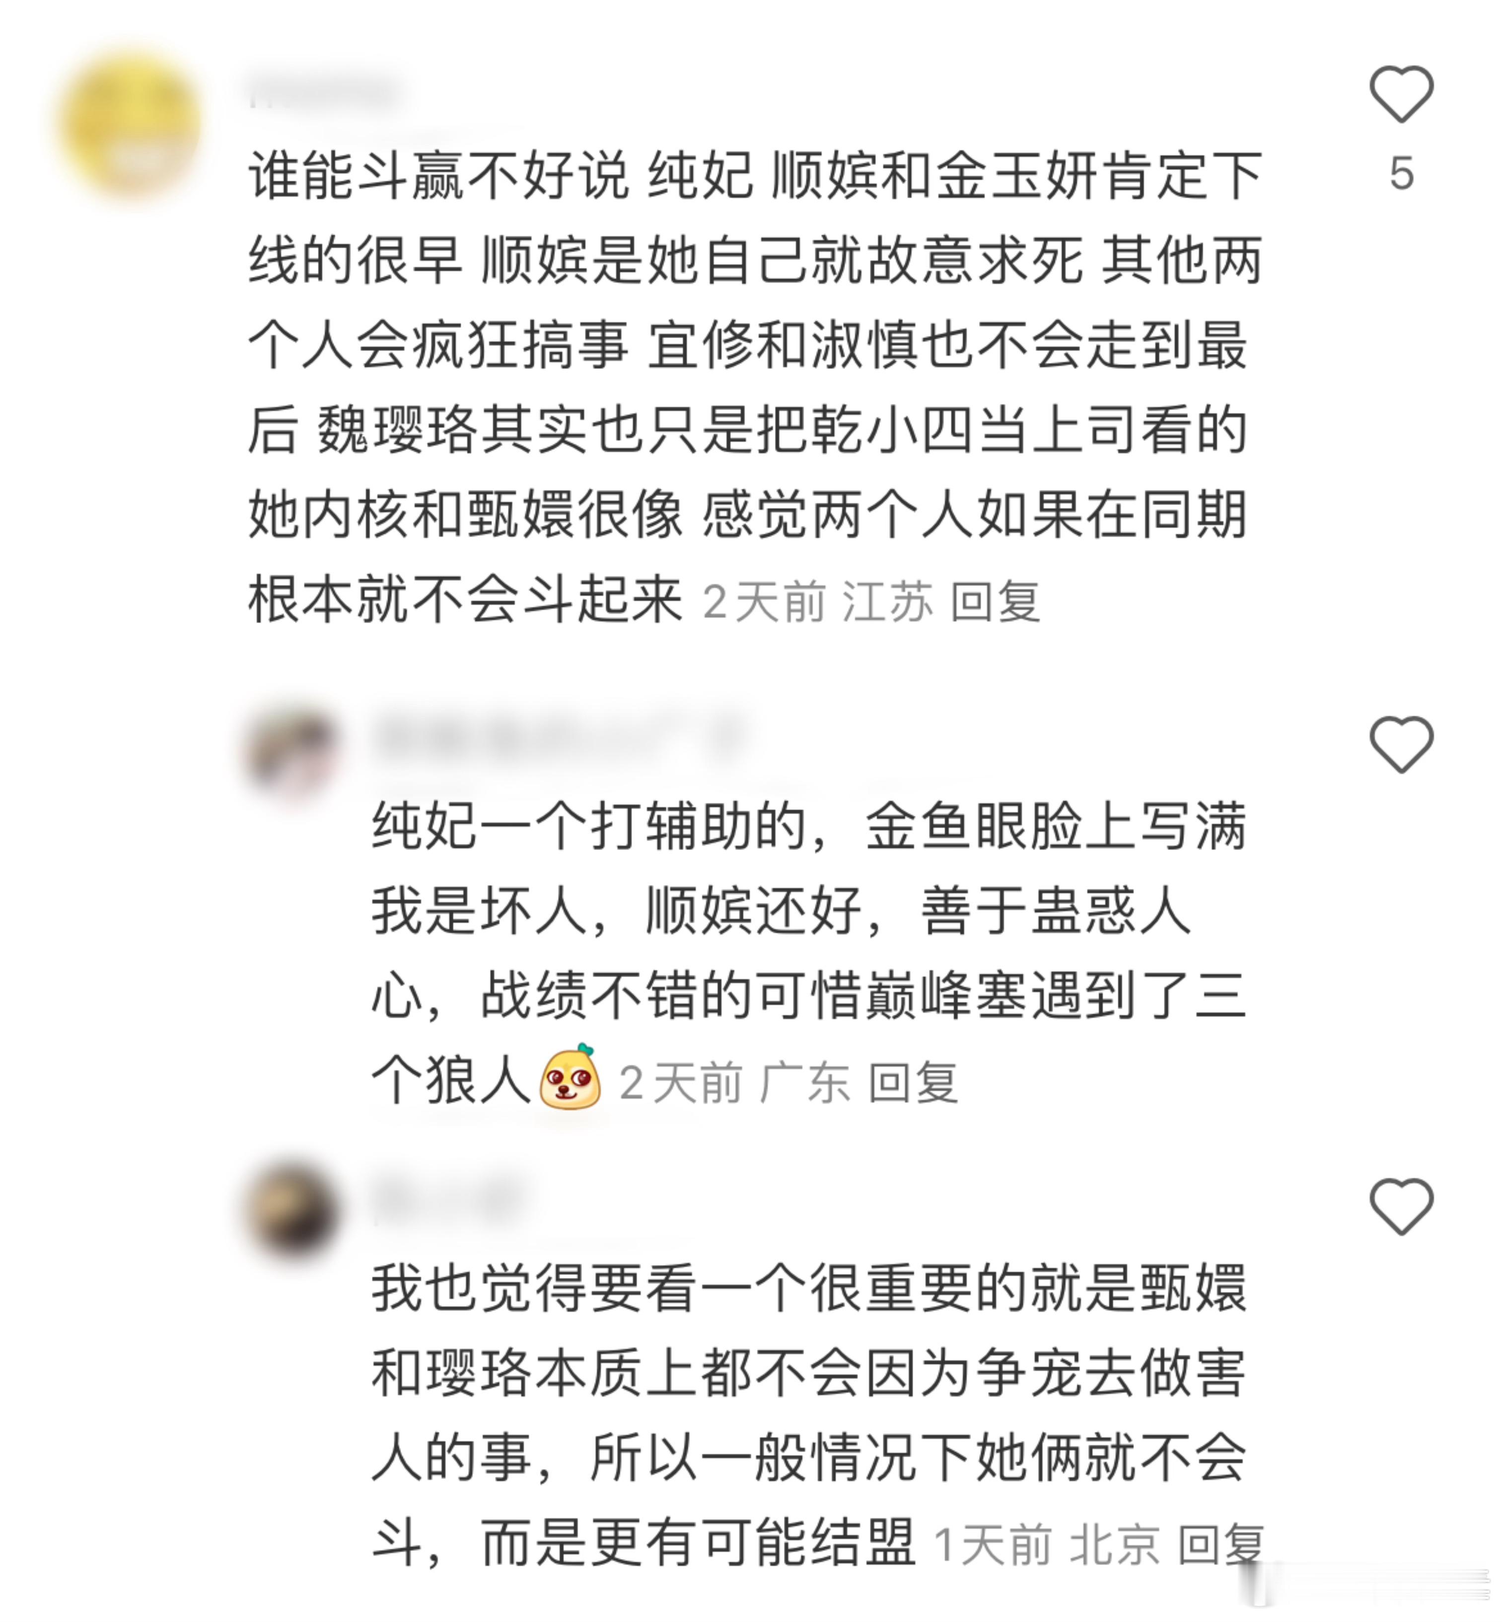The image size is (1502, 1622).
Task: Tap heart on the 纯妃一个打辅助的 reply
Action: coord(1401,744)
